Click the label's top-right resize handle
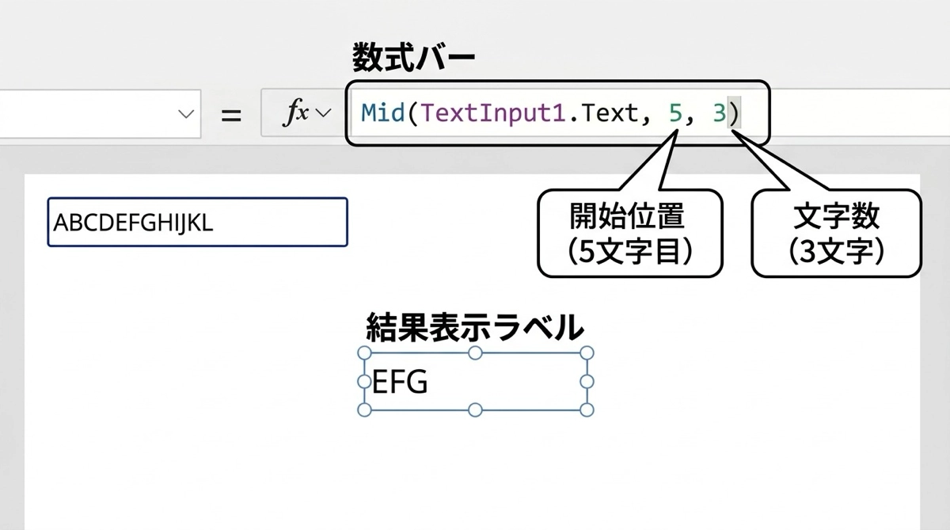950x530 pixels. 587,353
